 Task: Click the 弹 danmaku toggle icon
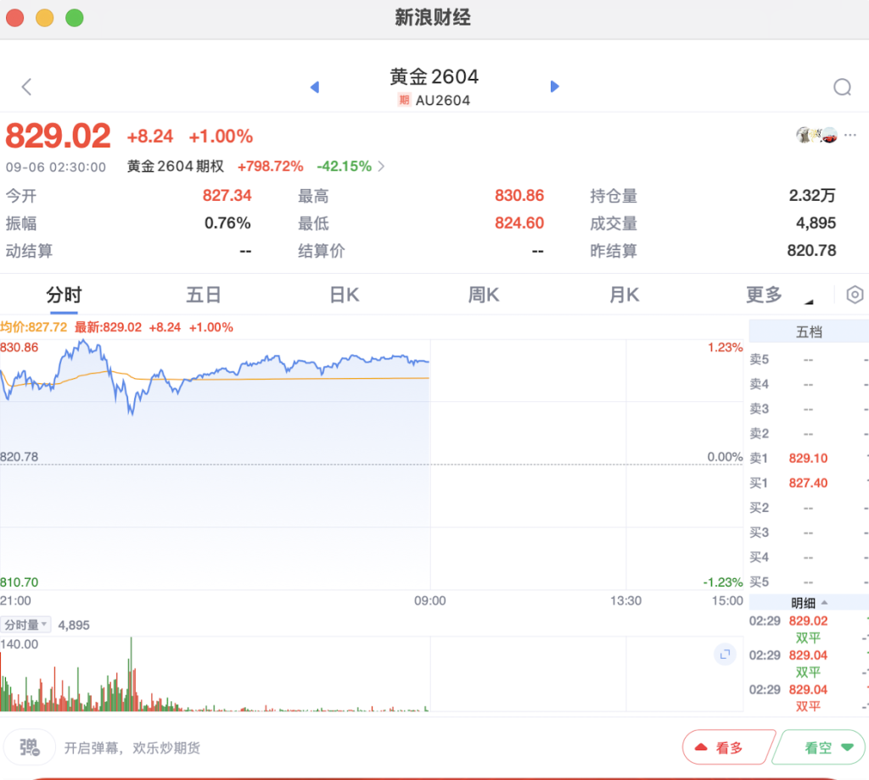[30, 747]
